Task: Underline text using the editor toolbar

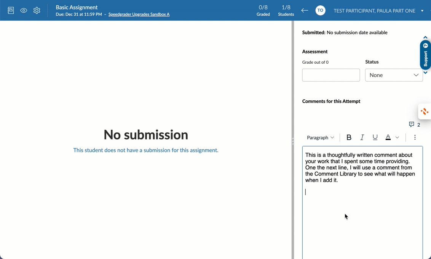Action: (x=375, y=137)
